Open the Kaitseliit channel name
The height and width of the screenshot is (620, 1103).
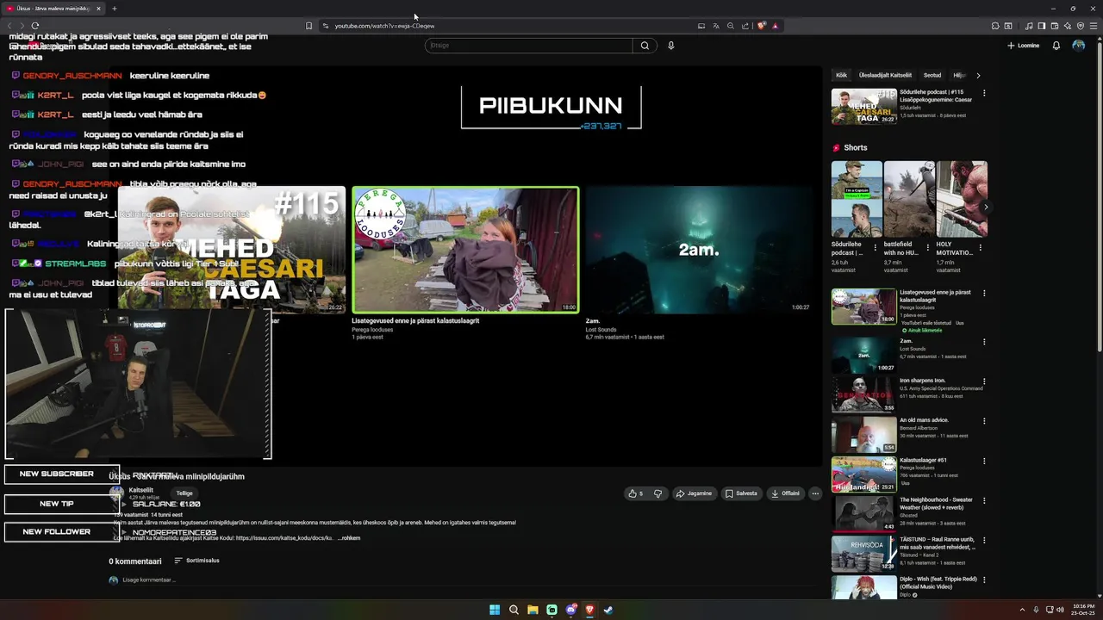coord(141,490)
